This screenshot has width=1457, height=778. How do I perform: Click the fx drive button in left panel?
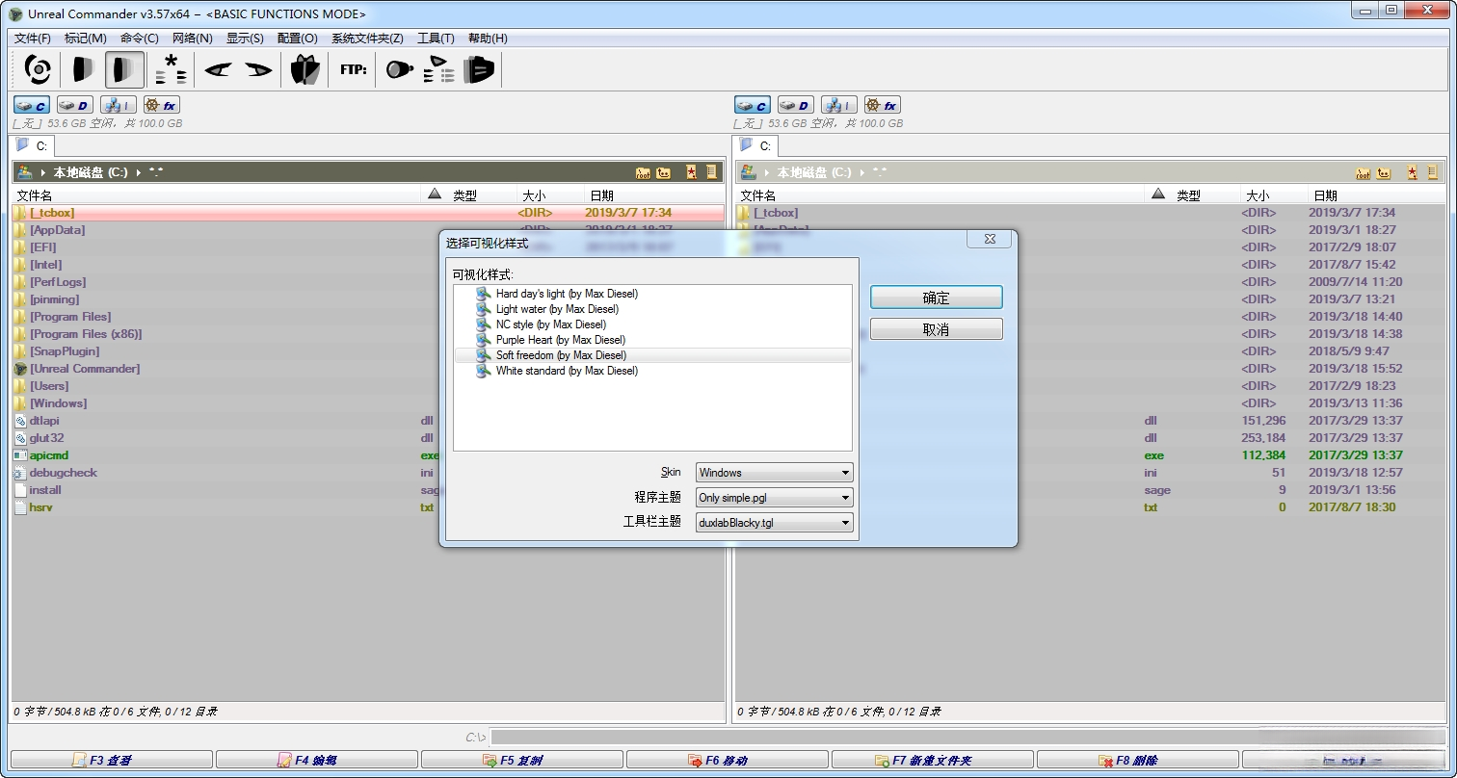[162, 105]
